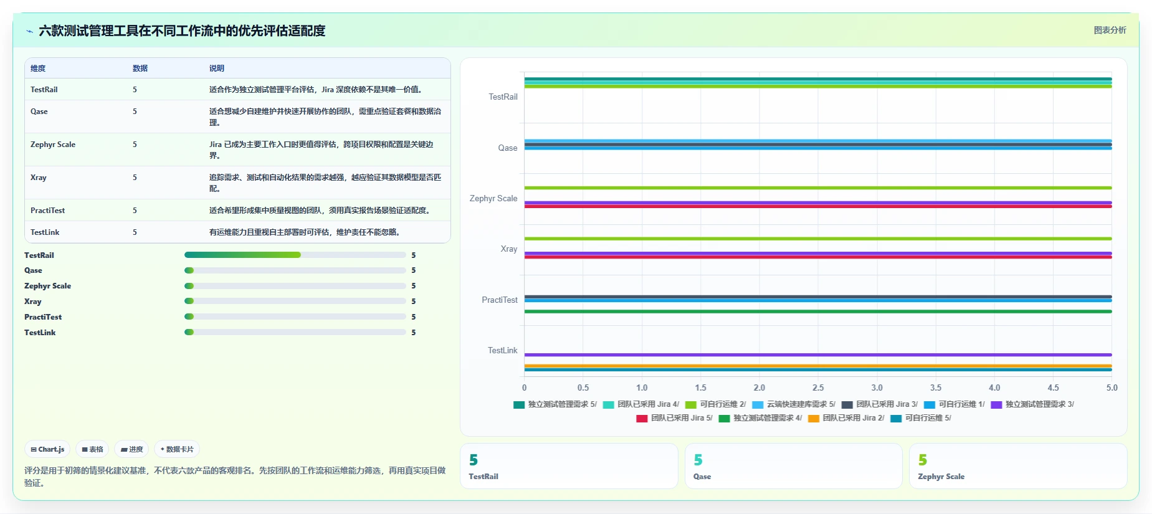Open the Zephyr Scale stat card
This screenshot has width=1152, height=514.
point(1018,466)
